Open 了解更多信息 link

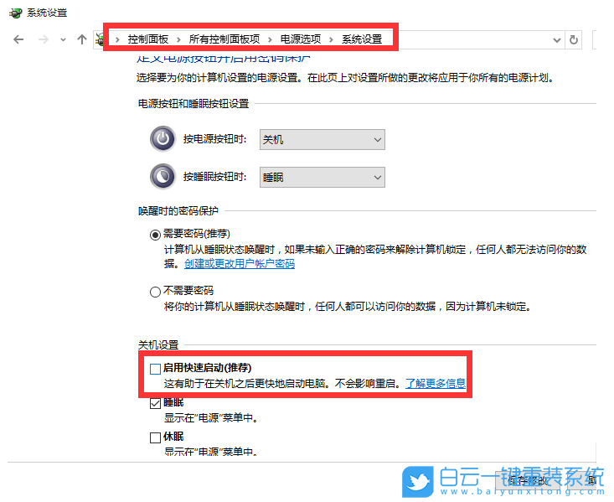[x=436, y=383]
